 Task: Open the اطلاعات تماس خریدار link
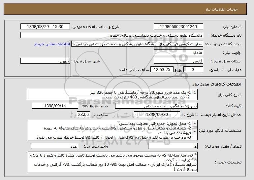tap(52, 44)
